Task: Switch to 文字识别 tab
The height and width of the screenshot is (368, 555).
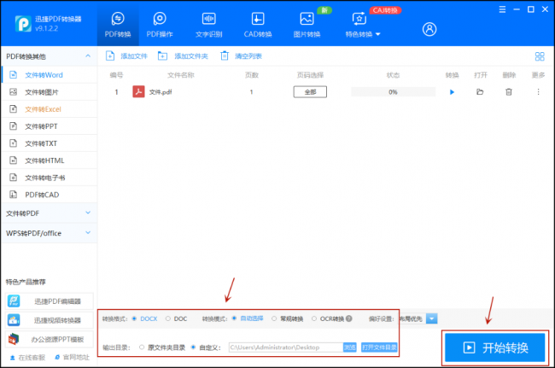Action: (209, 24)
